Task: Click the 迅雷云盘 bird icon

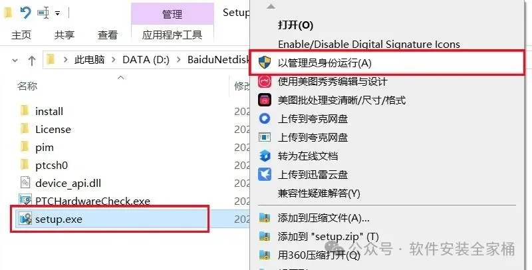Action: pos(265,175)
